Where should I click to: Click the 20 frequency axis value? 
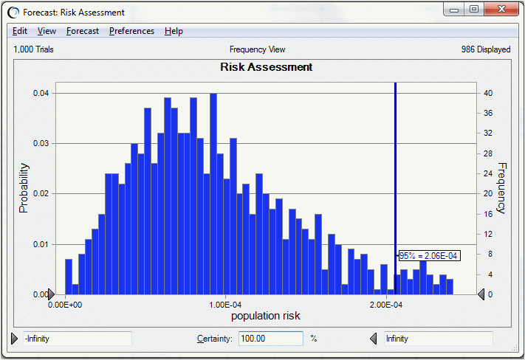point(488,194)
